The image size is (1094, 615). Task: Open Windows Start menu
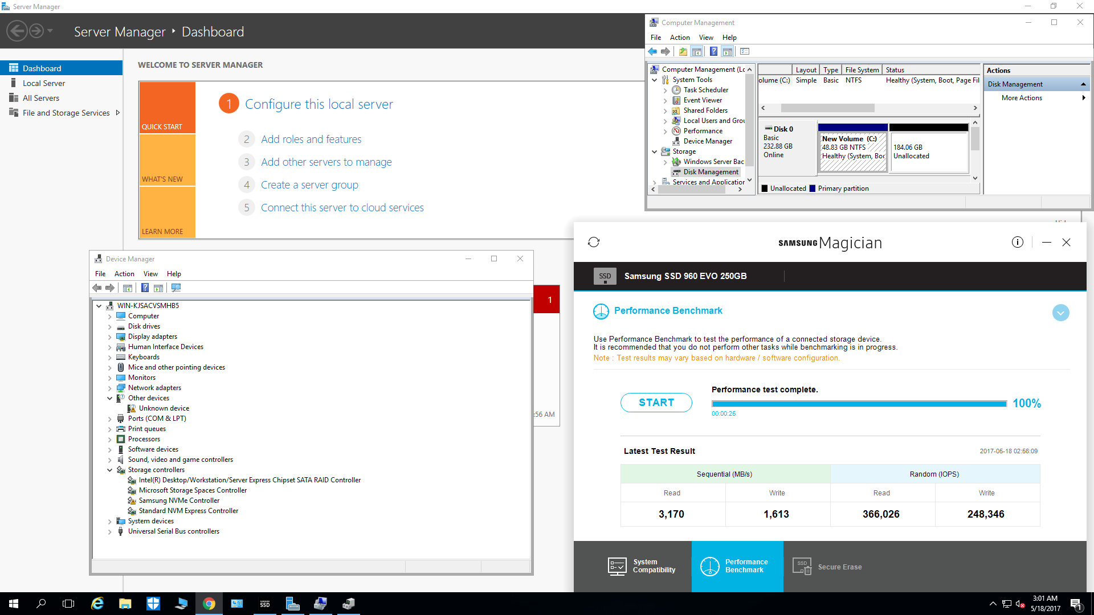pyautogui.click(x=14, y=604)
